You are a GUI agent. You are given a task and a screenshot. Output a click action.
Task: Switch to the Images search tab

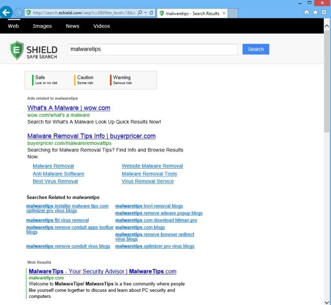coord(42,26)
